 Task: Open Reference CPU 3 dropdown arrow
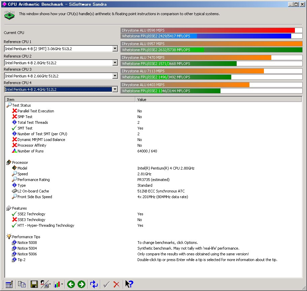point(115,76)
